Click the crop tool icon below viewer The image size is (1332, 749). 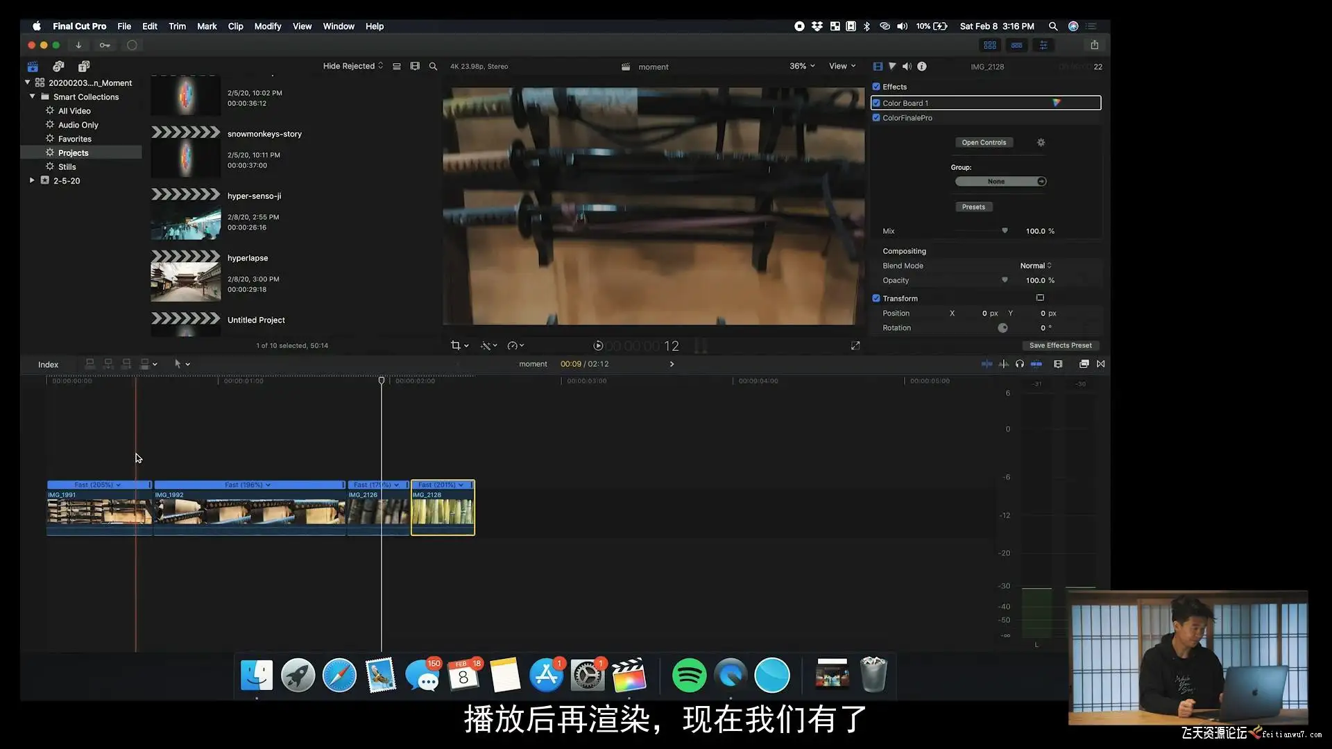tap(456, 345)
